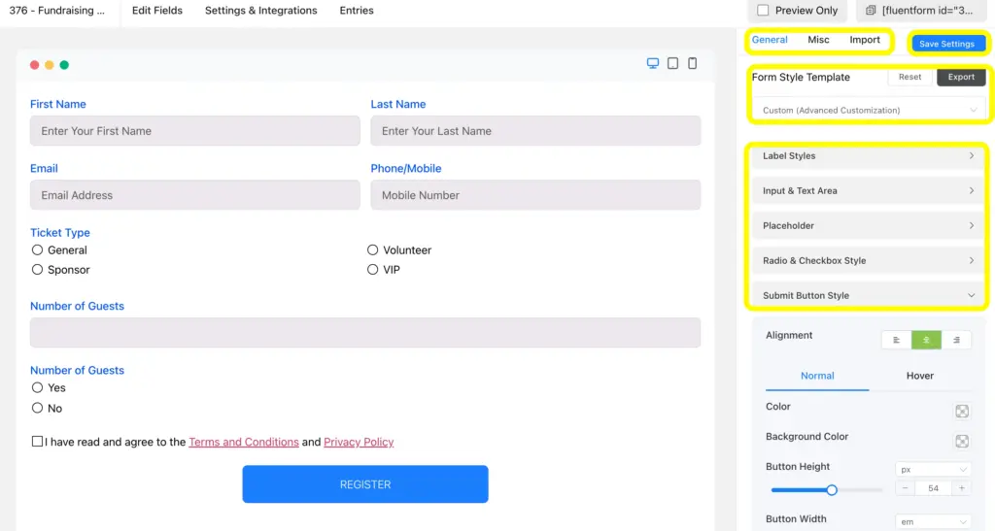Set alignment to left
995x531 pixels.
click(x=896, y=341)
